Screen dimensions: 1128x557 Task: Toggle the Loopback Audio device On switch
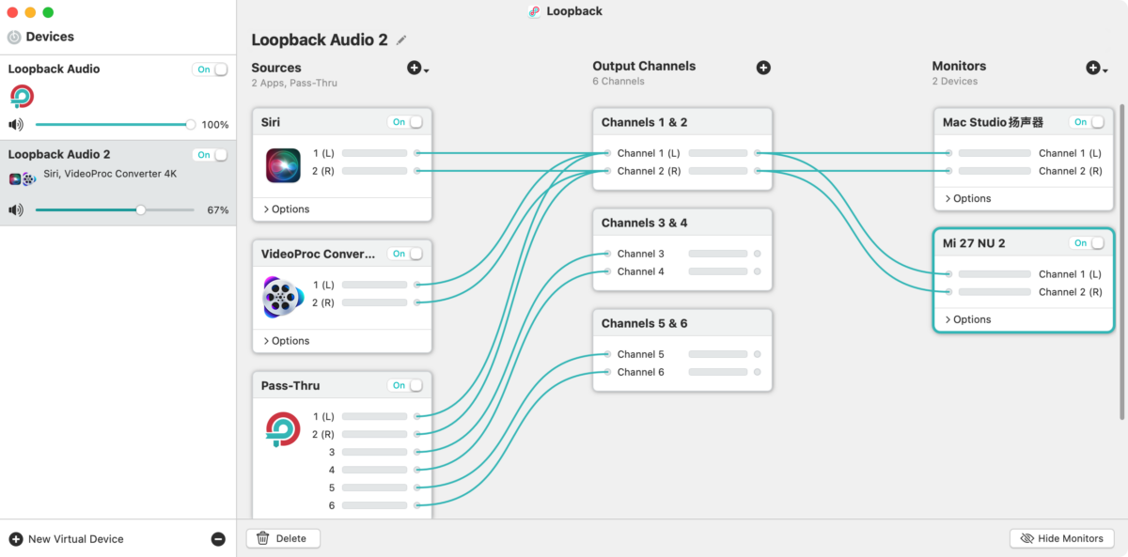(x=211, y=70)
